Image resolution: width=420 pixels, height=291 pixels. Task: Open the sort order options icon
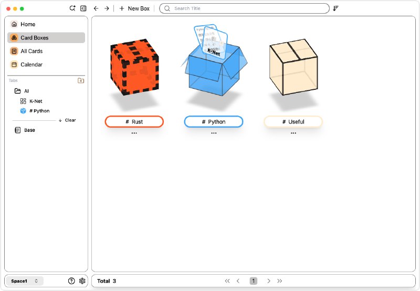coord(335,8)
